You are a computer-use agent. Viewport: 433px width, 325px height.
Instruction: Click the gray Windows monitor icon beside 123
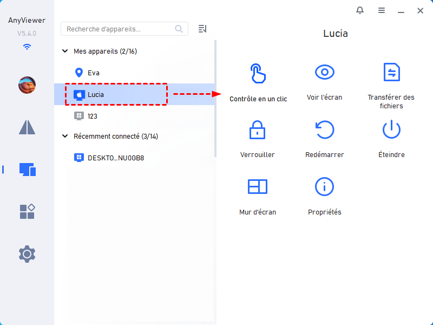pos(79,116)
